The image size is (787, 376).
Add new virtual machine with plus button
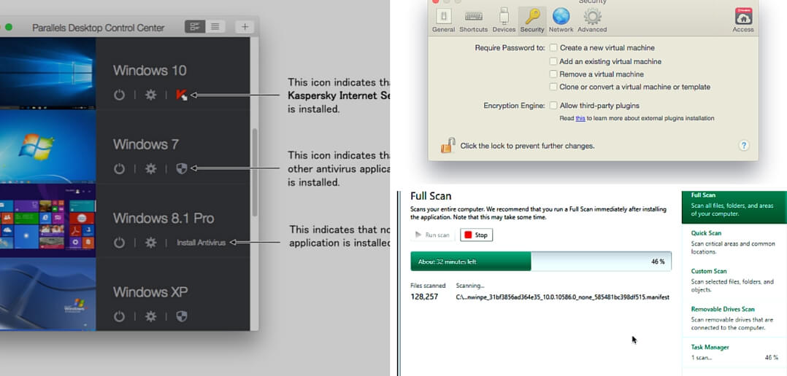[x=245, y=27]
